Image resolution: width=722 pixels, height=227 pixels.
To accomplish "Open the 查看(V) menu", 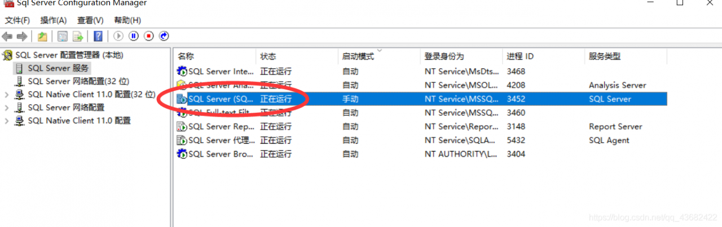I will (x=90, y=20).
